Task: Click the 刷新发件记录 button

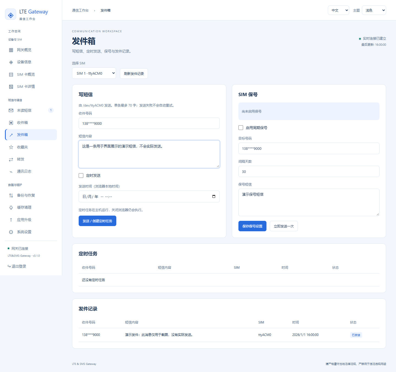Action: tap(134, 74)
